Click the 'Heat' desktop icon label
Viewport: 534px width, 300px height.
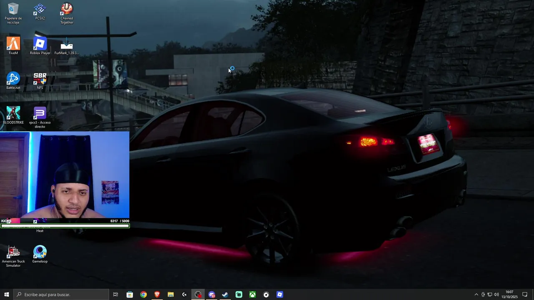click(x=40, y=231)
